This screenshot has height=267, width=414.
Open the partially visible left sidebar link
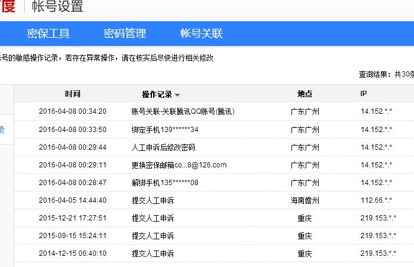(3, 130)
